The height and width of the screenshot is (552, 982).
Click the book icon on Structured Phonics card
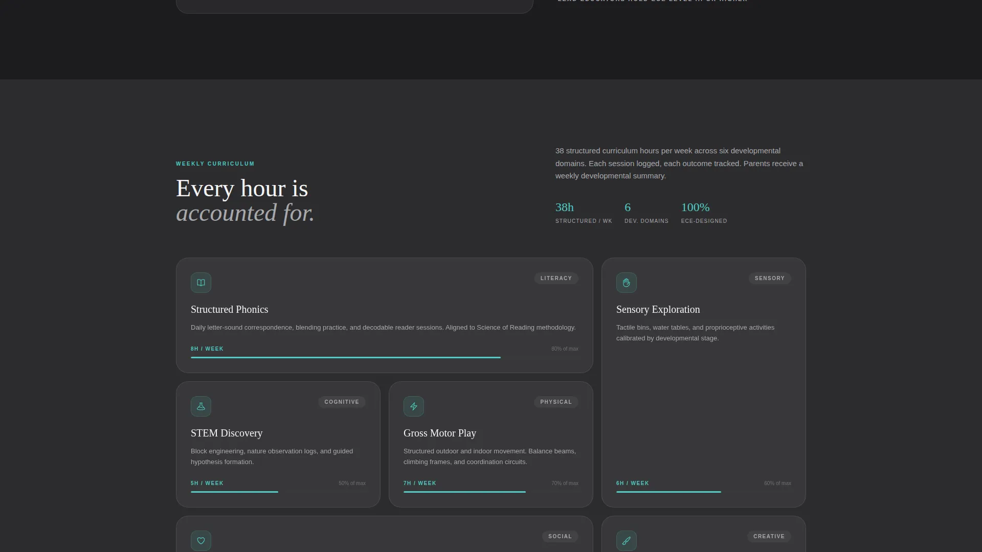201,283
